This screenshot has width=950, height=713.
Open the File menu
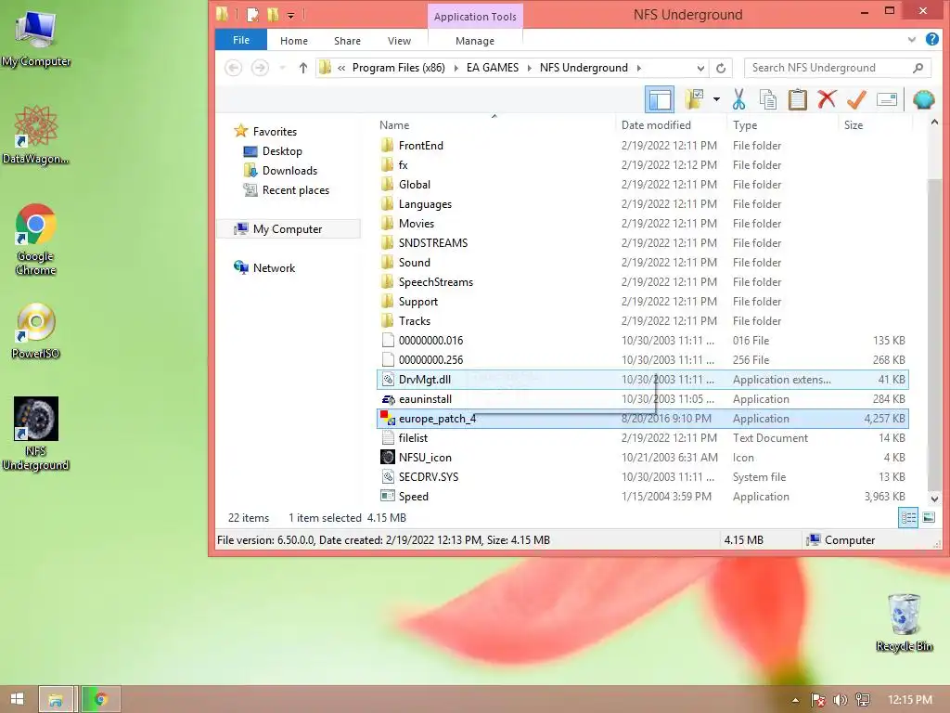pos(241,40)
